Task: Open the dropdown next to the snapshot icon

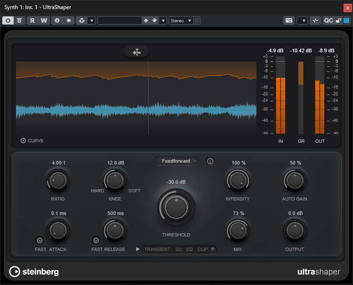Action: click(302, 20)
